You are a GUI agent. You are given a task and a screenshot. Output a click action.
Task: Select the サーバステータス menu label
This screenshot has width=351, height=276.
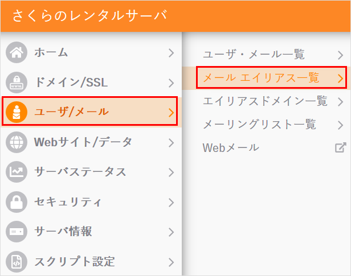pyautogui.click(x=80, y=172)
